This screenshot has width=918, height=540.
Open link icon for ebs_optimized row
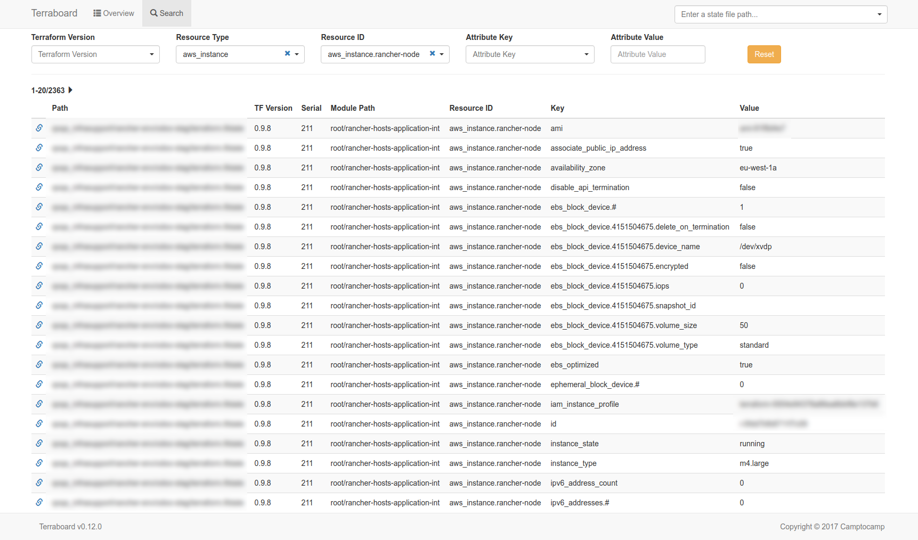39,364
